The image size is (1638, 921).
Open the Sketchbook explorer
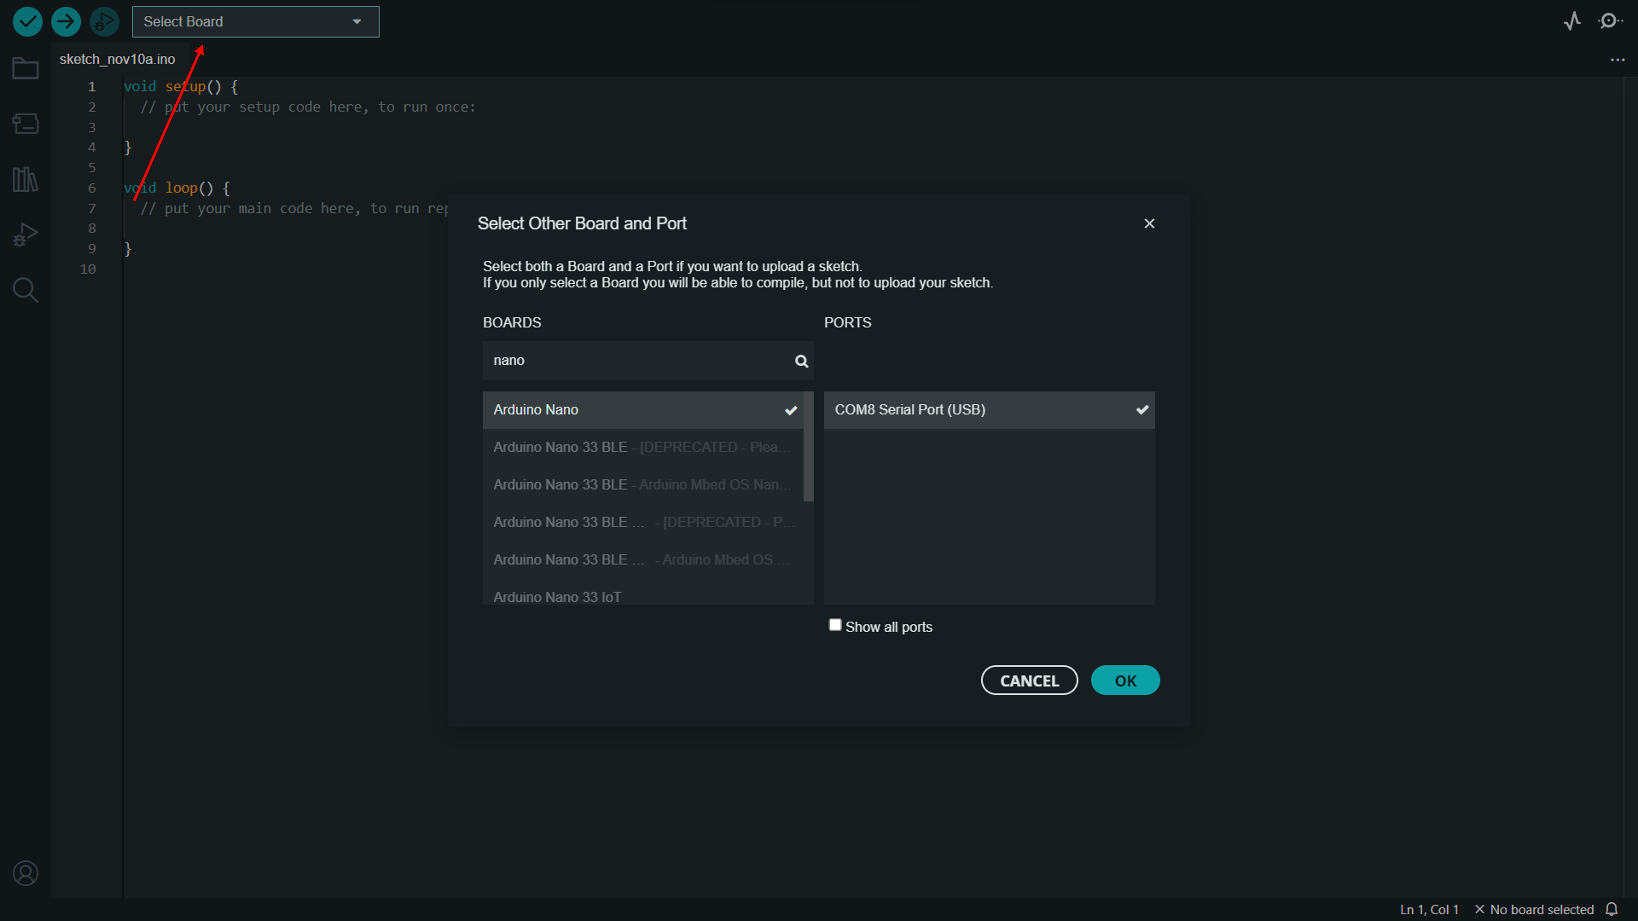tap(25, 68)
